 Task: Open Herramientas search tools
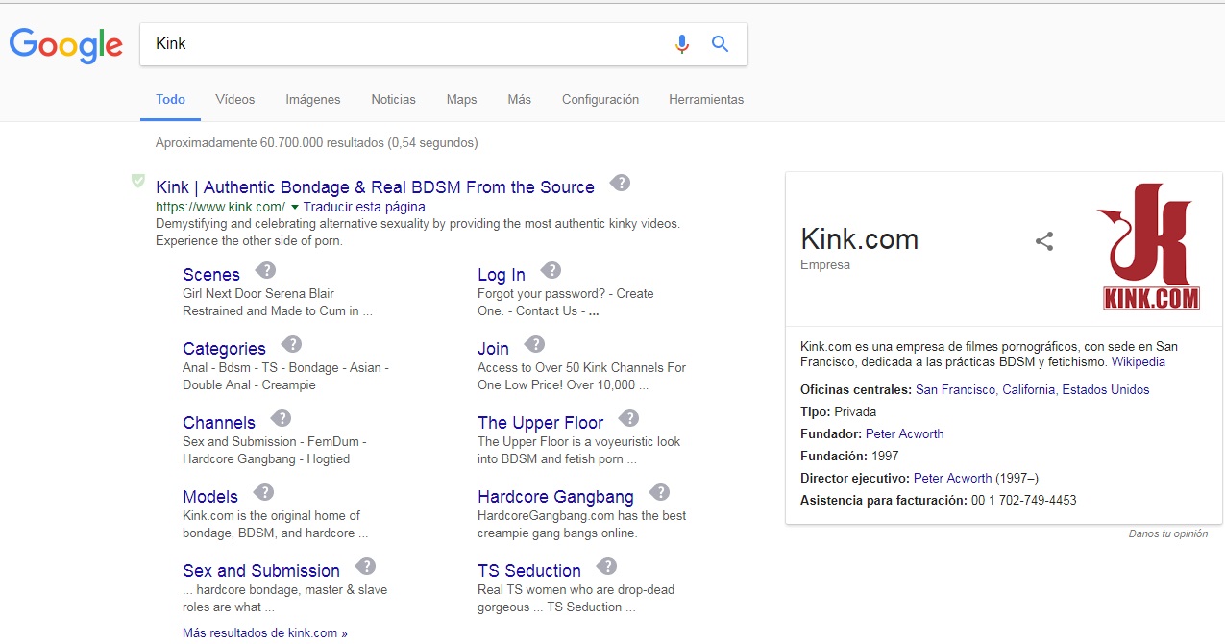706,99
